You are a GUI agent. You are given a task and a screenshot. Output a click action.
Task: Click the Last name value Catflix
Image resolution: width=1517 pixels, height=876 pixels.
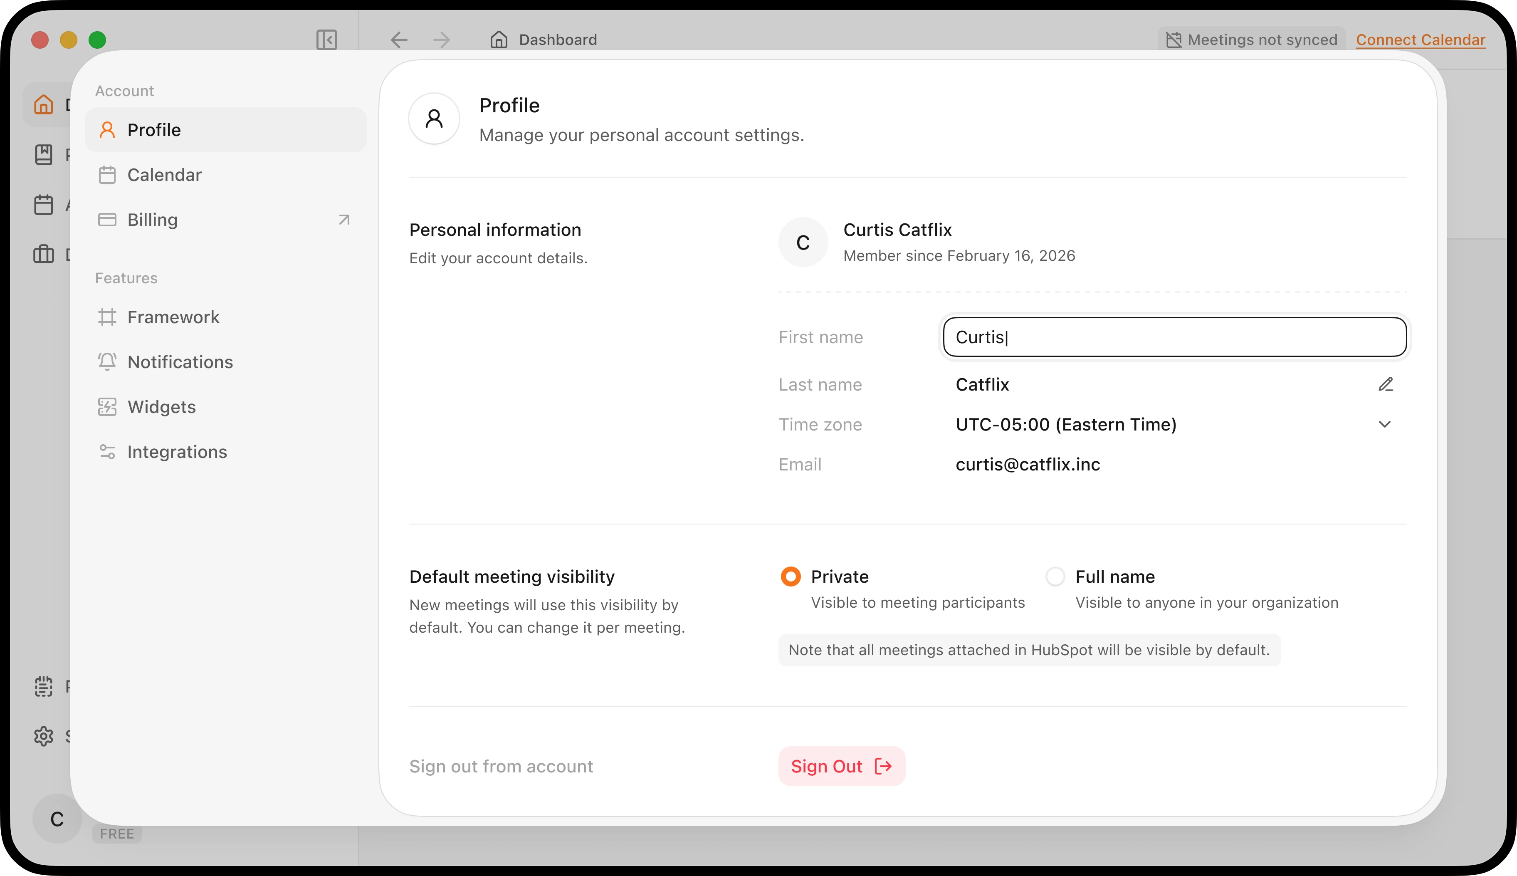982,384
